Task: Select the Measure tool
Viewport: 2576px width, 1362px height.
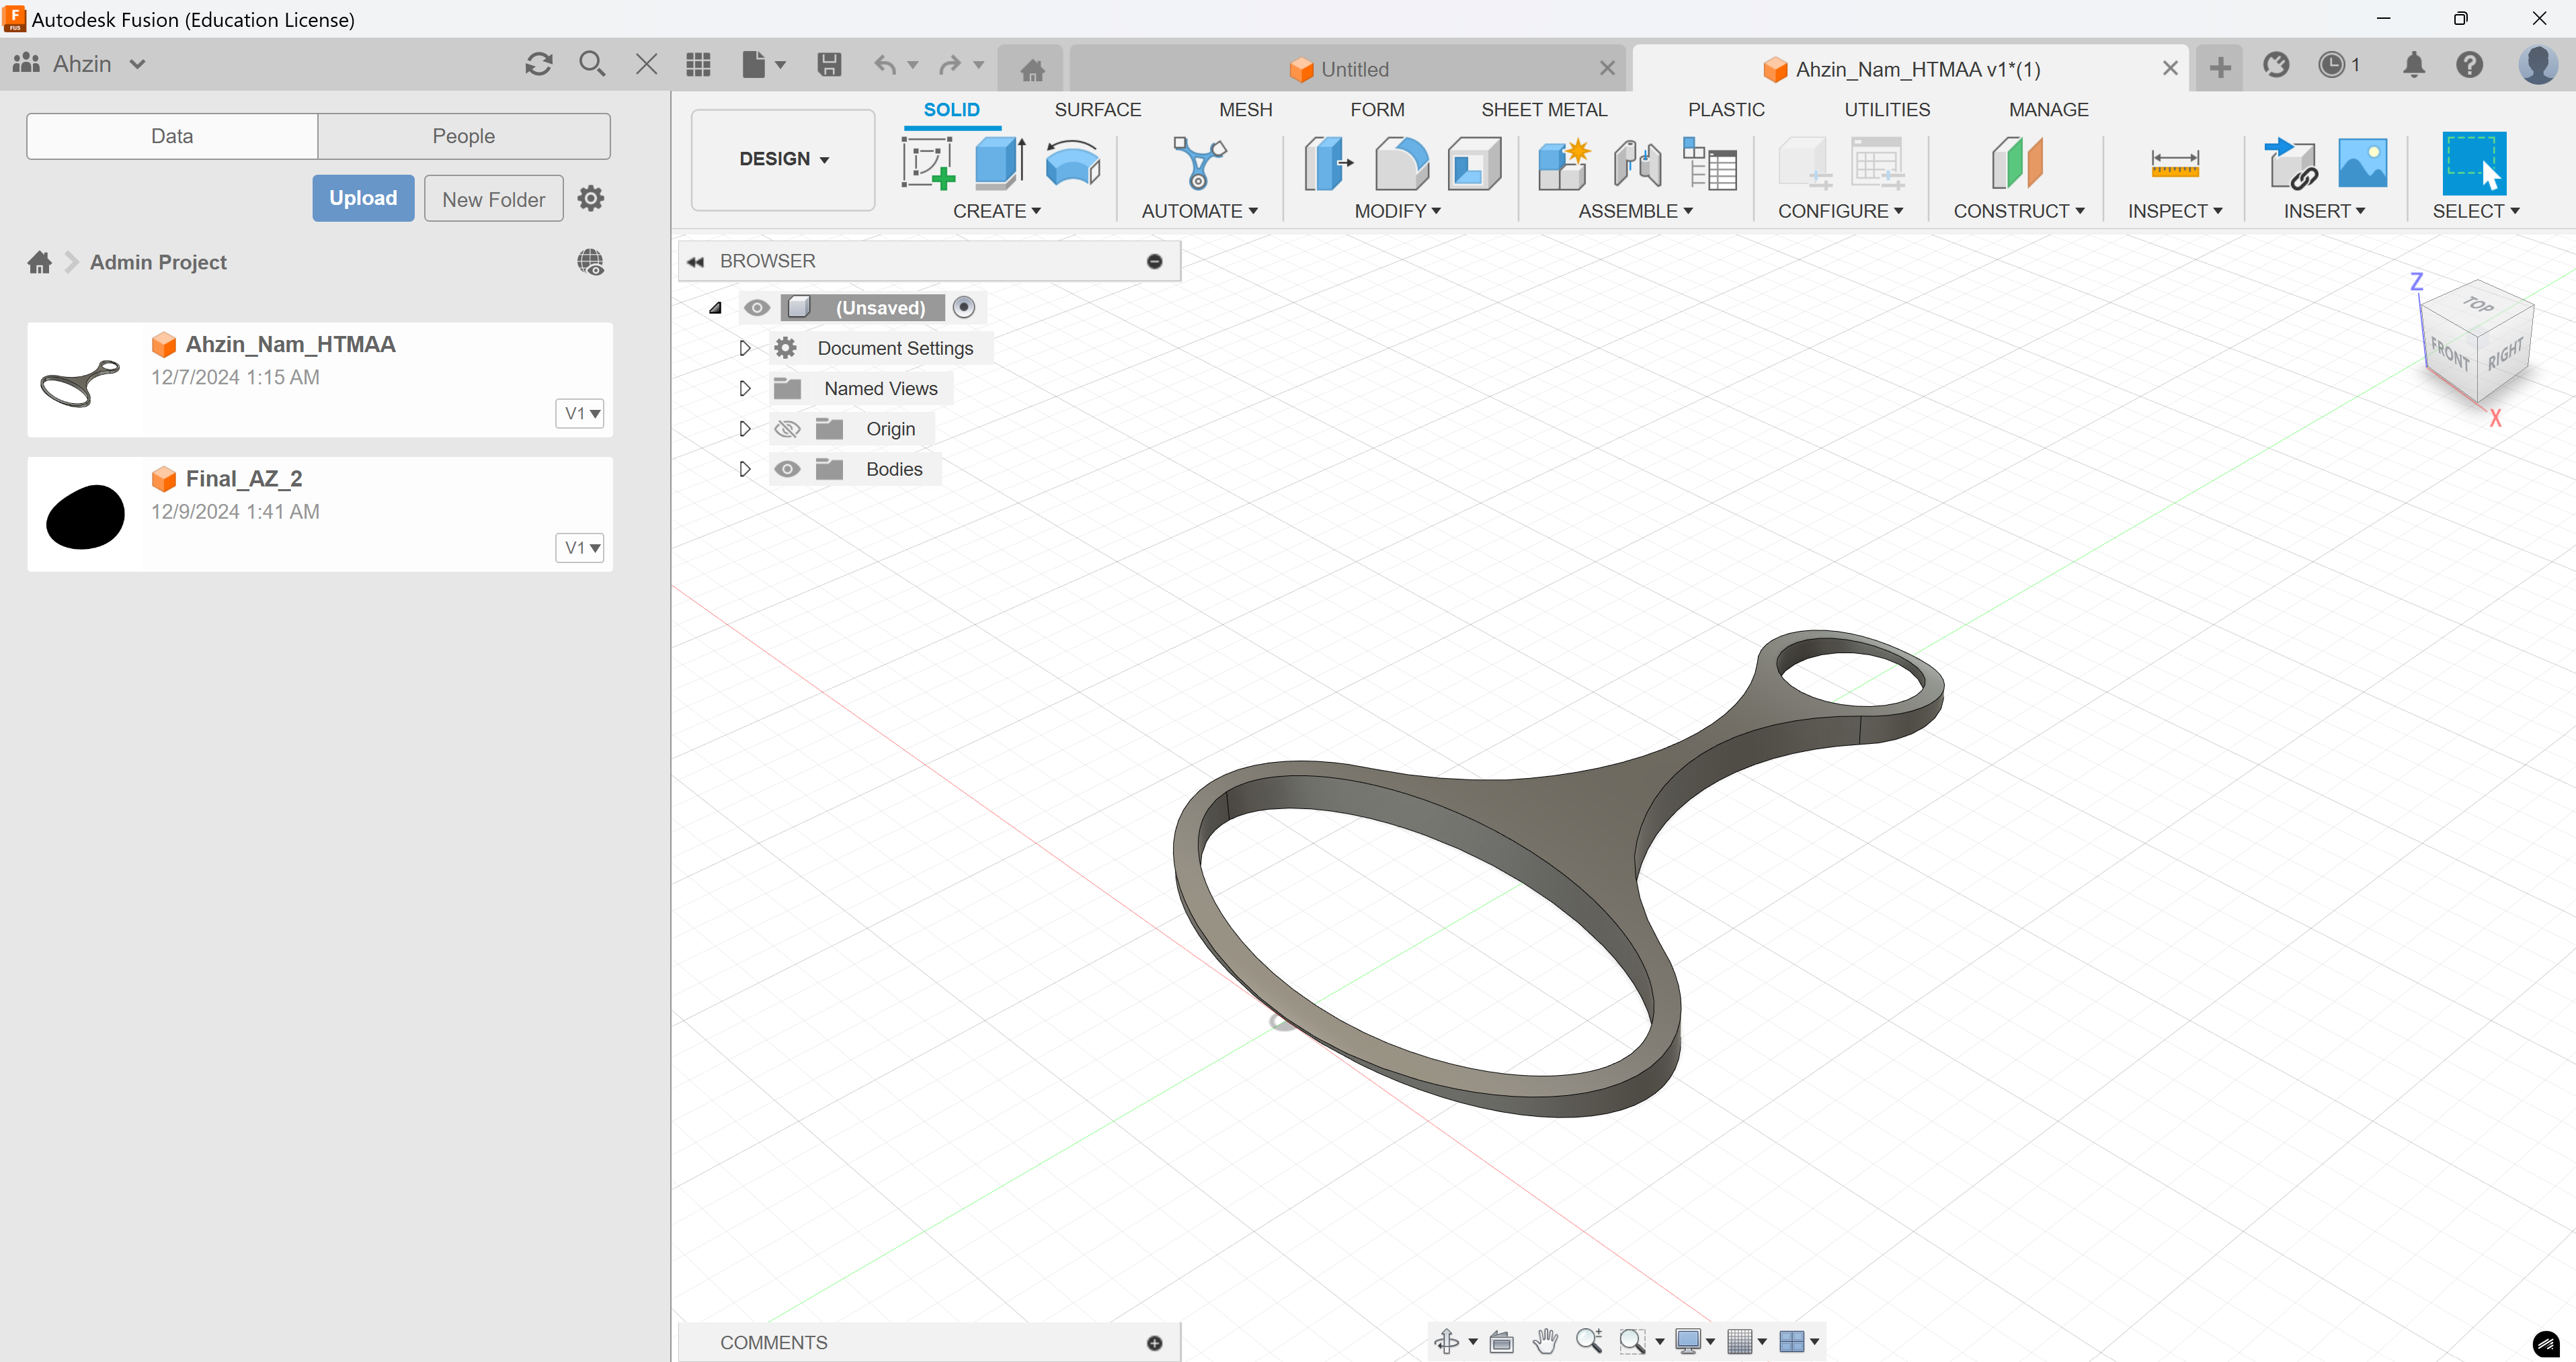Action: [x=2175, y=164]
